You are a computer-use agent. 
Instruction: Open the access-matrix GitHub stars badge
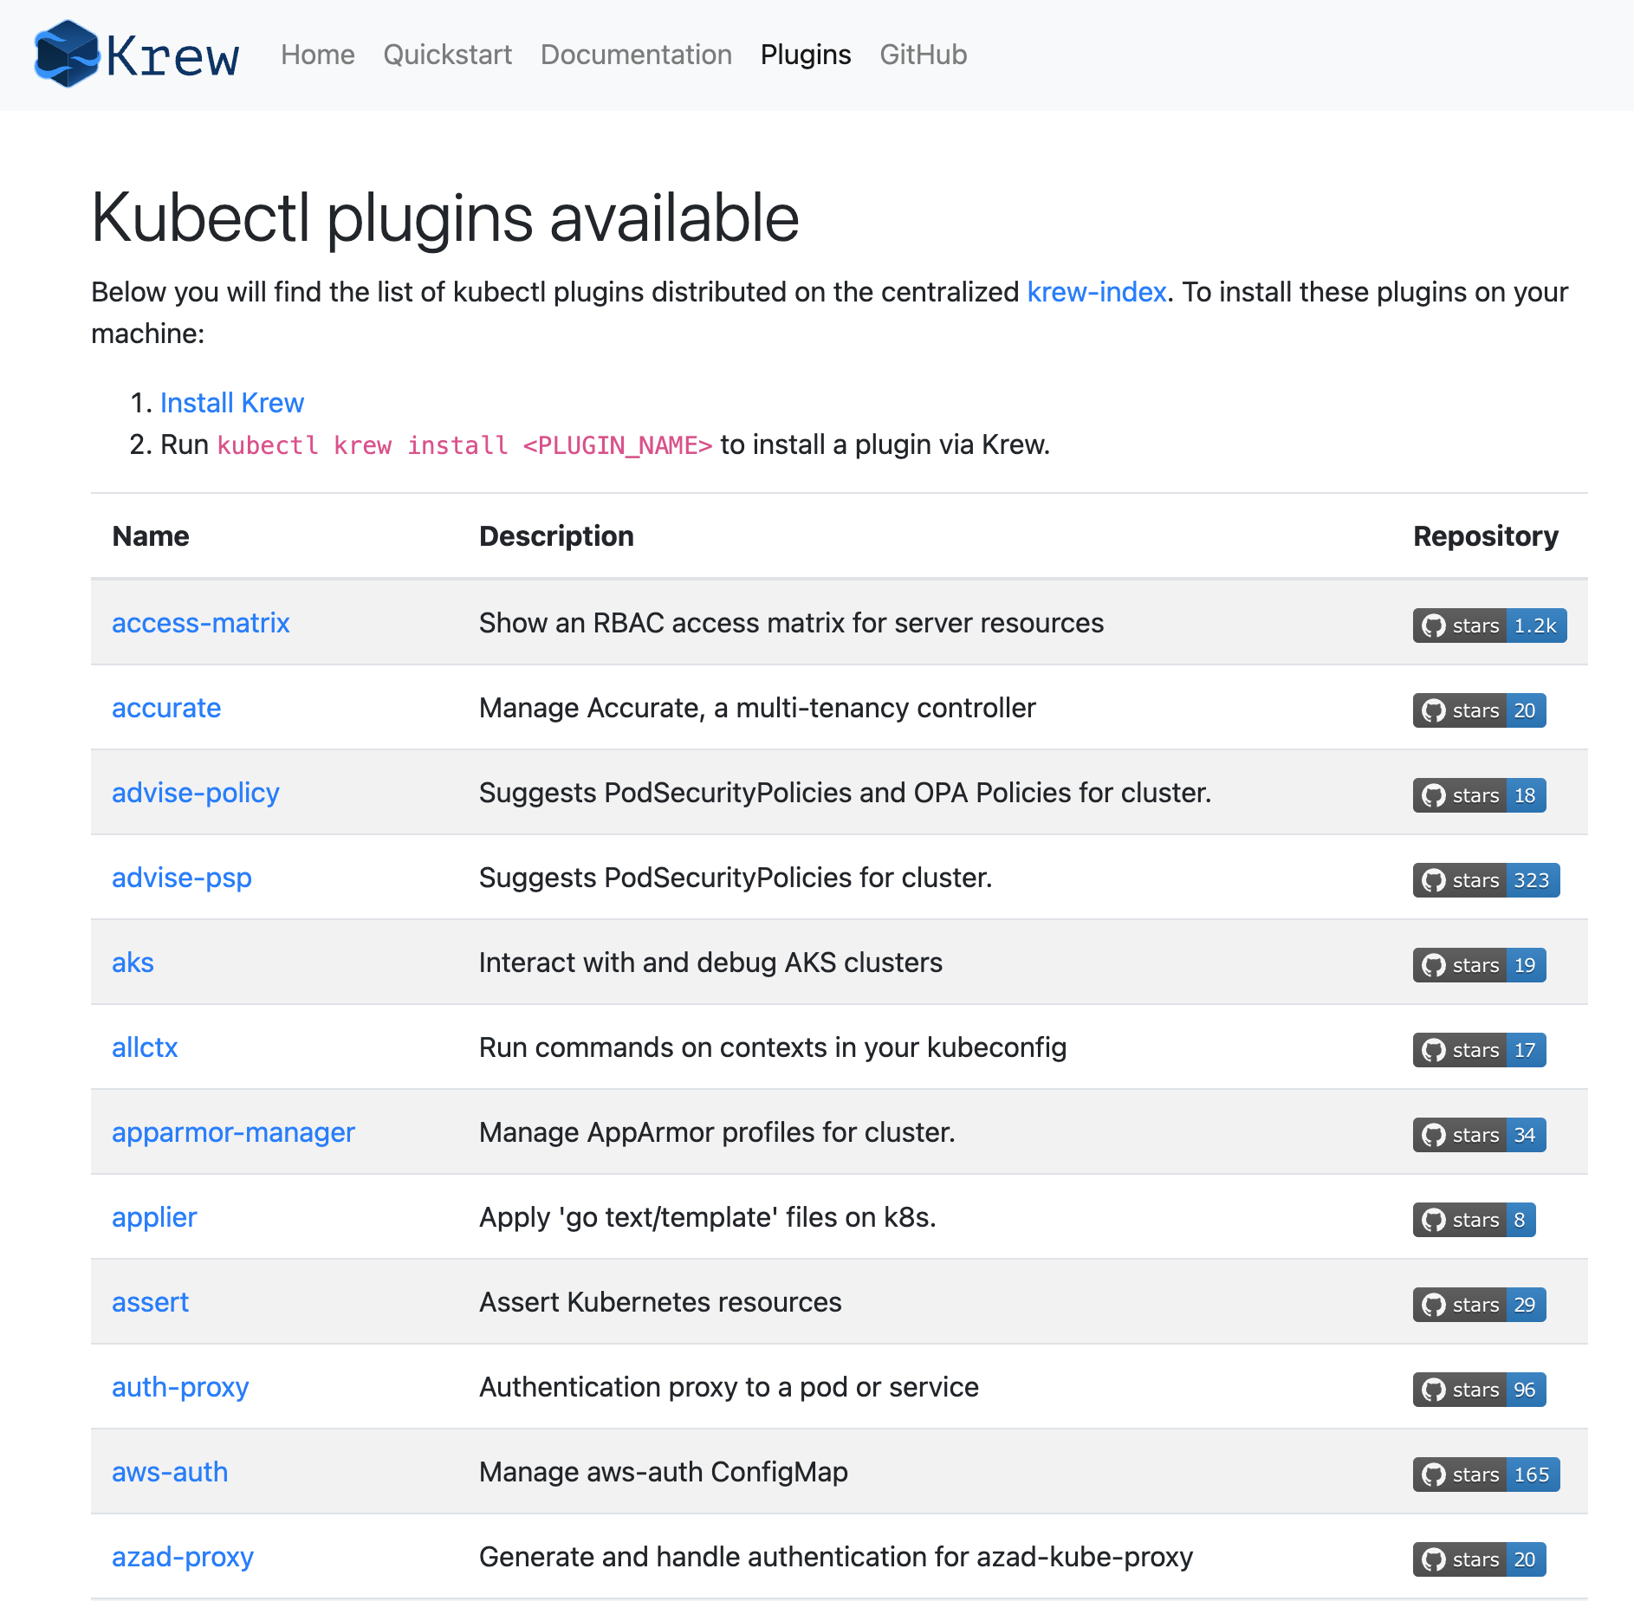[1489, 625]
